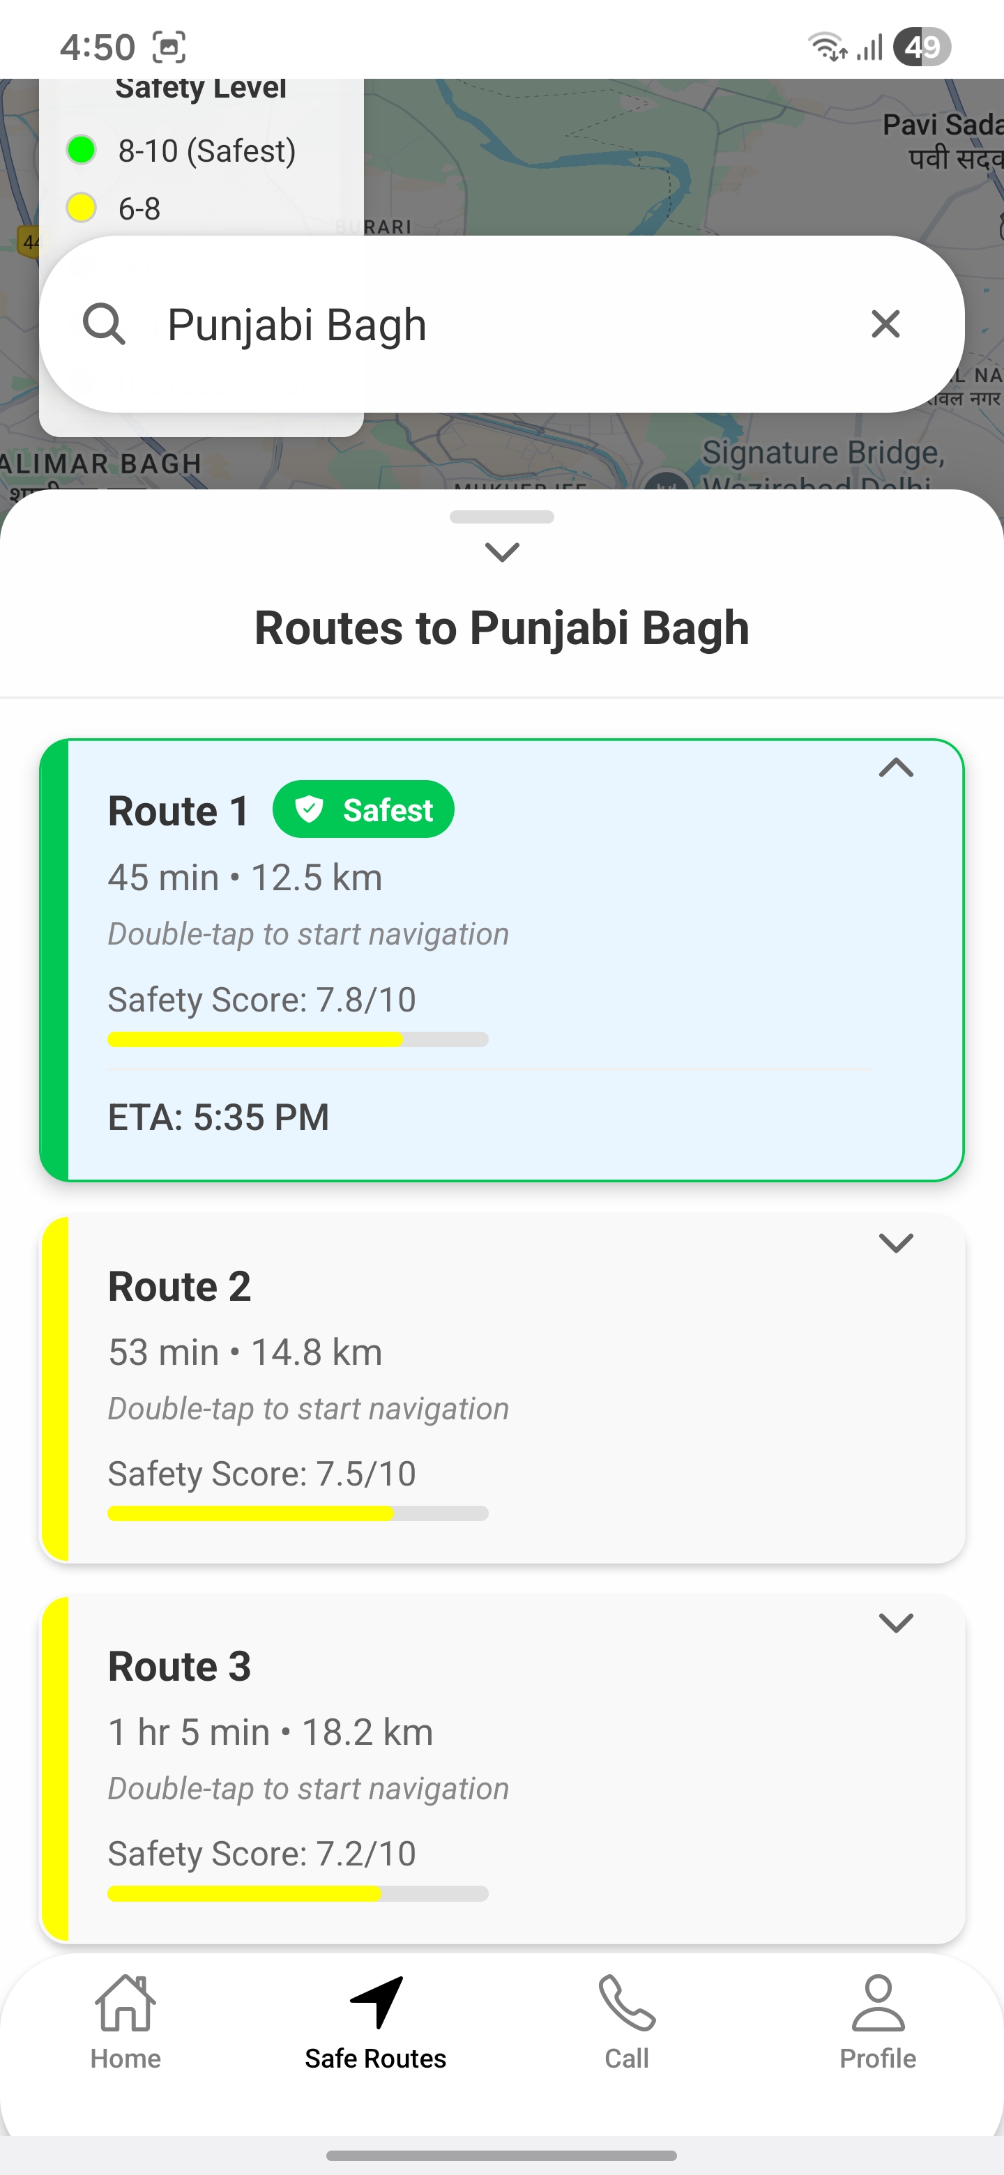The width and height of the screenshot is (1004, 2175).
Task: Collapse the routes sheet via down arrow
Action: (501, 552)
